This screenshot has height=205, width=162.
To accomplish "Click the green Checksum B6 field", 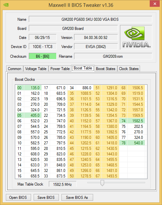I will click(x=42, y=56).
